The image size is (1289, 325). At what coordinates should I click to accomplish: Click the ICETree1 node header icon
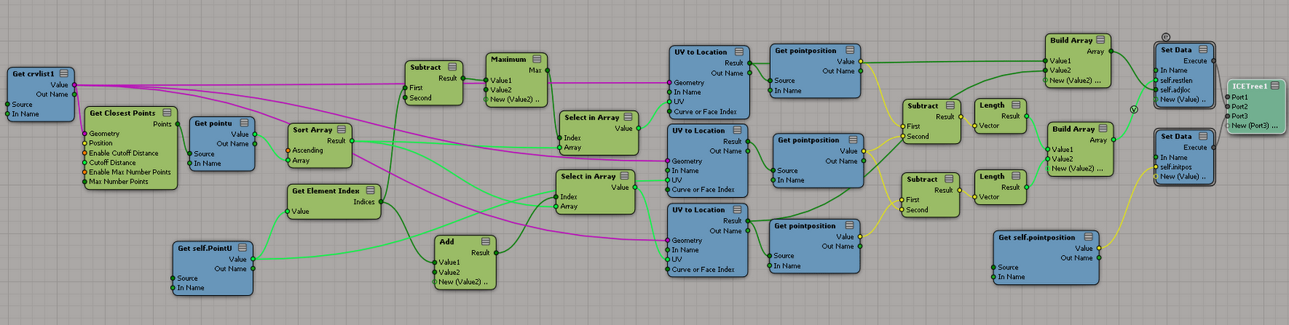click(x=1275, y=85)
